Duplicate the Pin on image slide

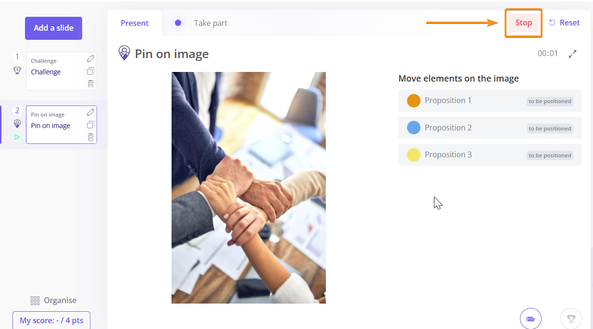click(90, 125)
